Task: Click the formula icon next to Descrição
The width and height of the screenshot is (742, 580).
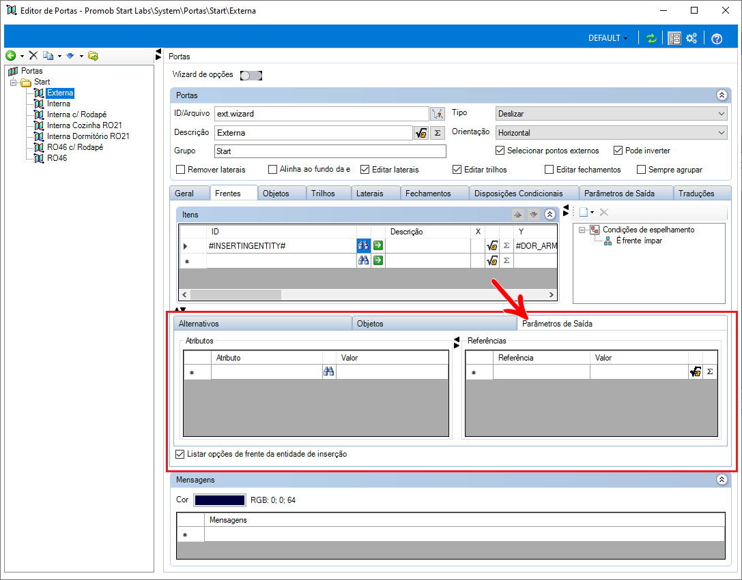Action: [x=421, y=133]
